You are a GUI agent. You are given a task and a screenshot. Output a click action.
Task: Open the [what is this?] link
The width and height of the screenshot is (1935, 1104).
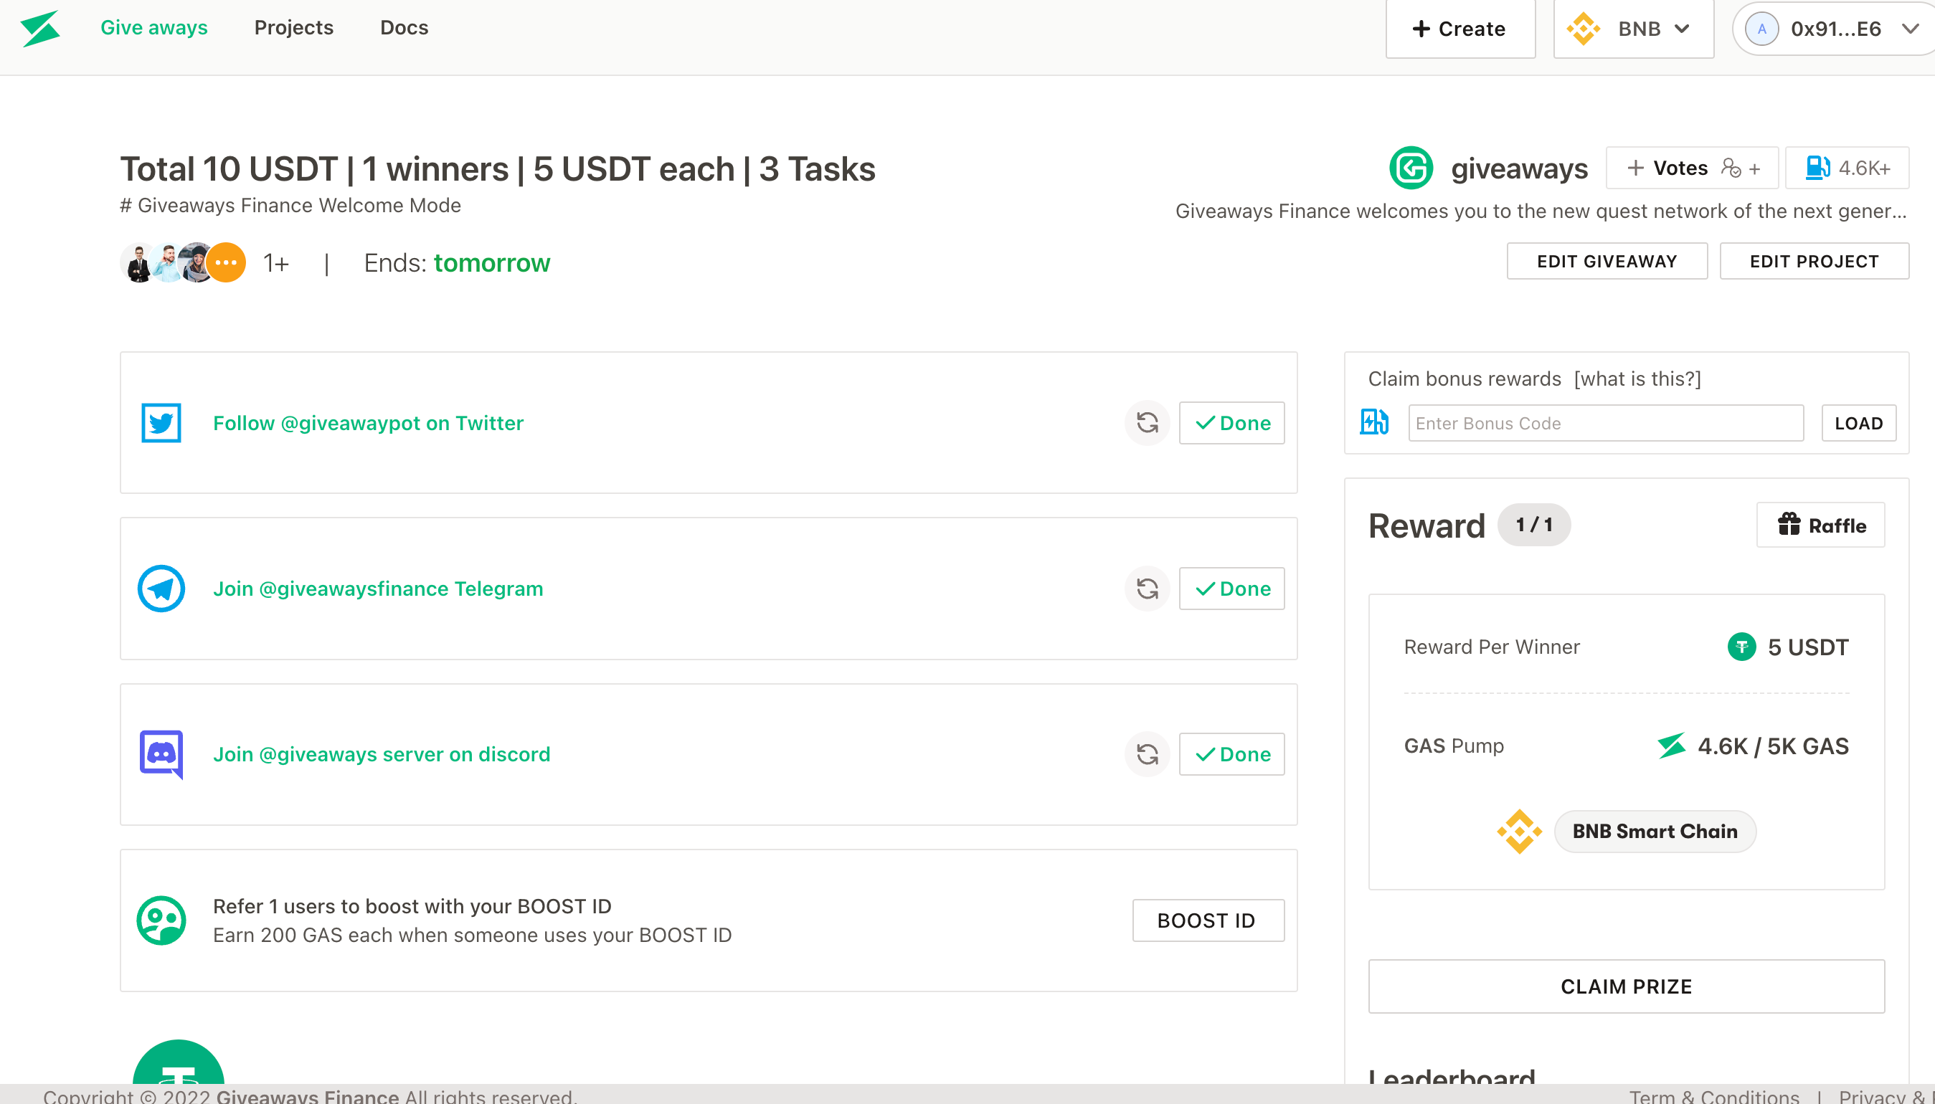pos(1637,379)
